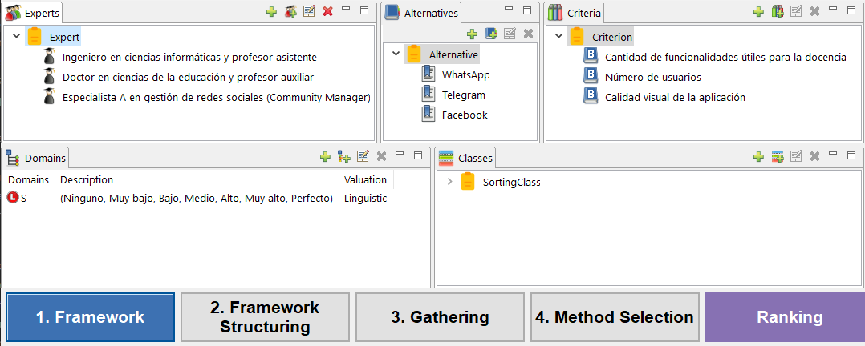
Task: Expand the SortingClass tree node
Action: click(449, 182)
